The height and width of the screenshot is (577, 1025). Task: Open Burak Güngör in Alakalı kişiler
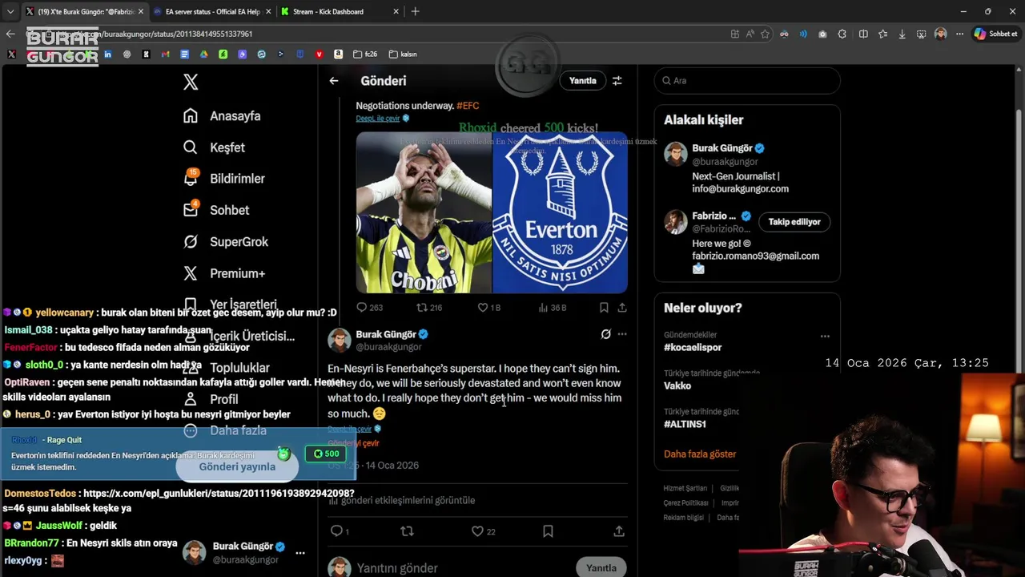tap(722, 148)
